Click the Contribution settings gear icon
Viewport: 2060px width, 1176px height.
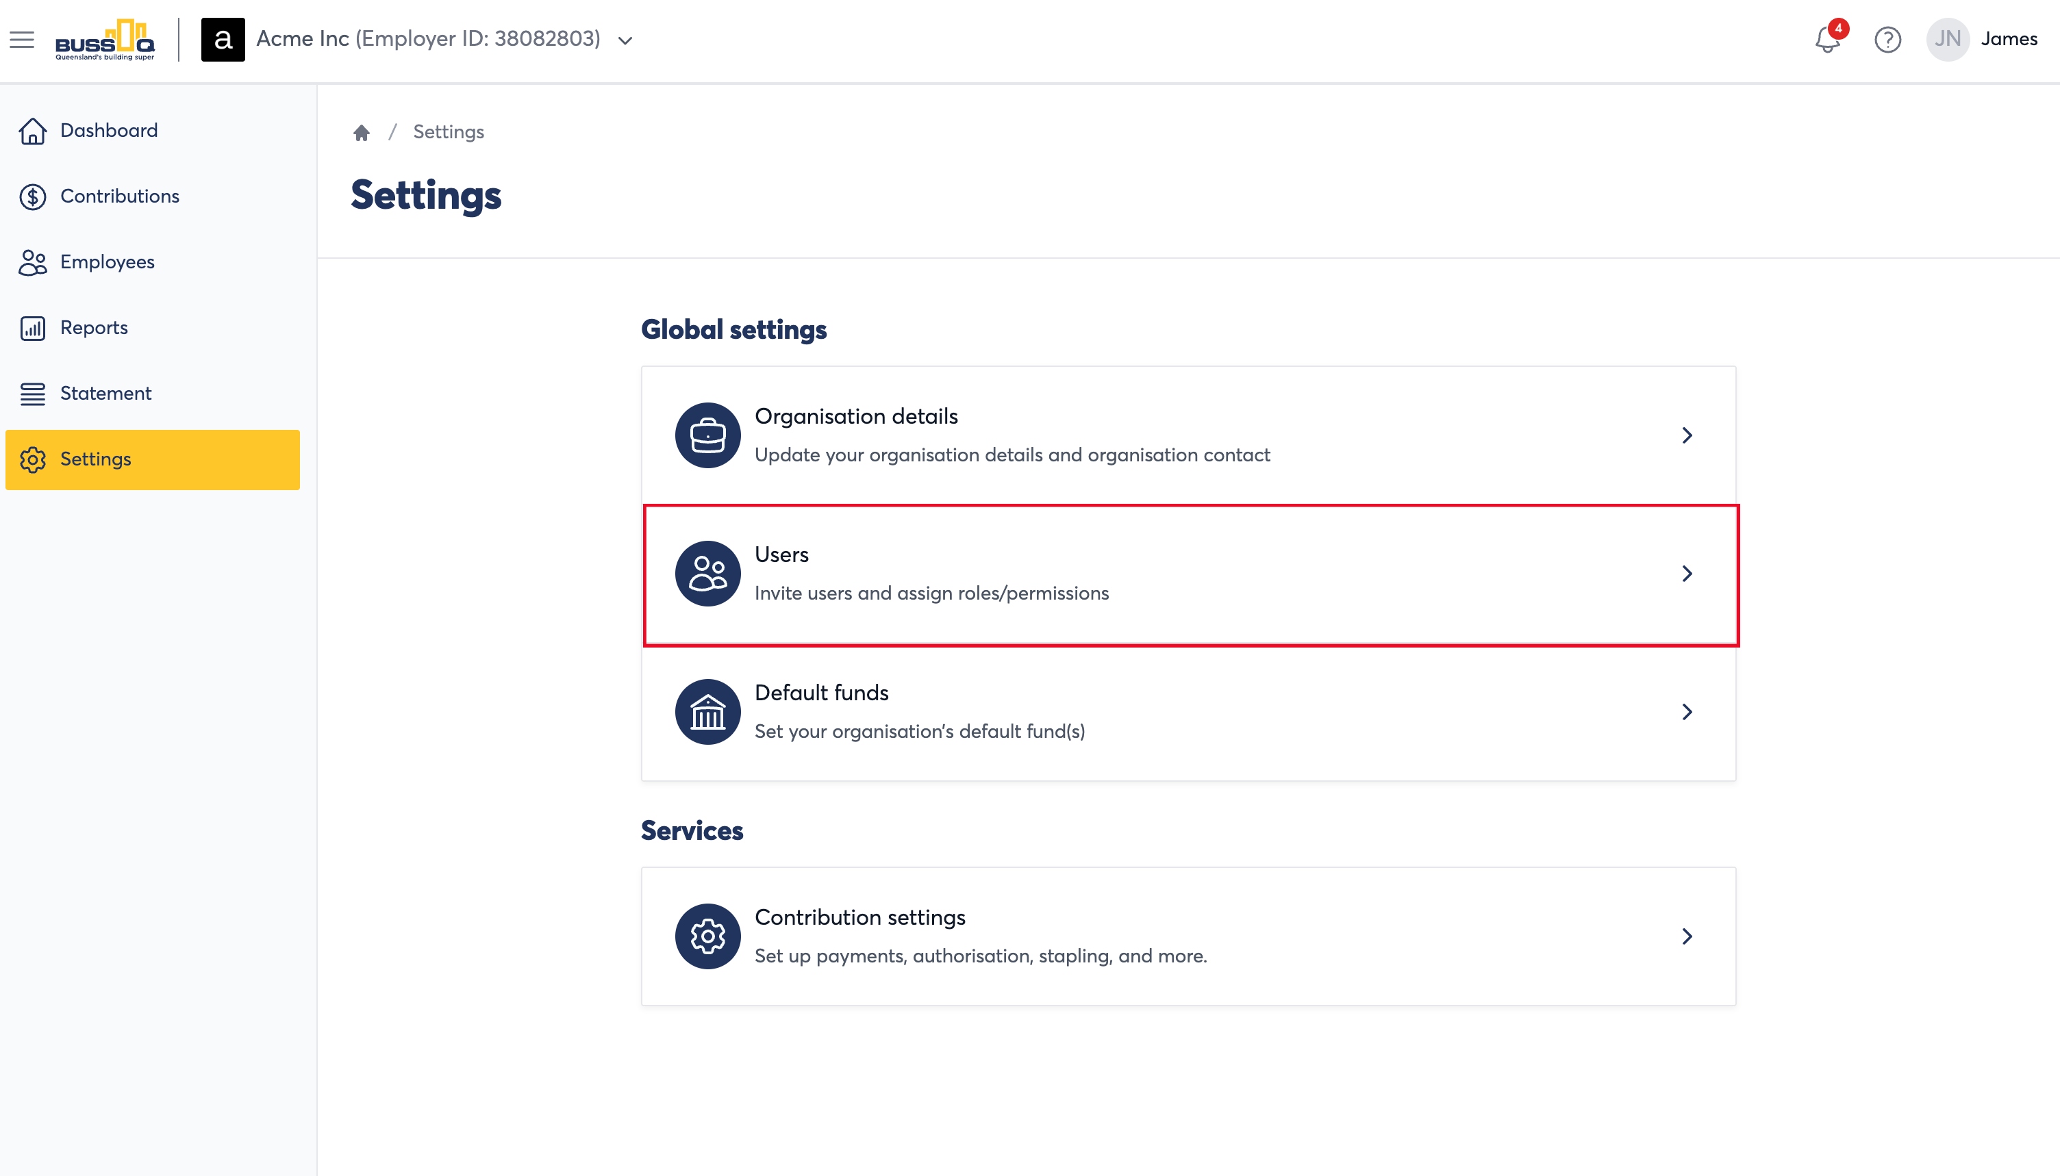point(707,936)
